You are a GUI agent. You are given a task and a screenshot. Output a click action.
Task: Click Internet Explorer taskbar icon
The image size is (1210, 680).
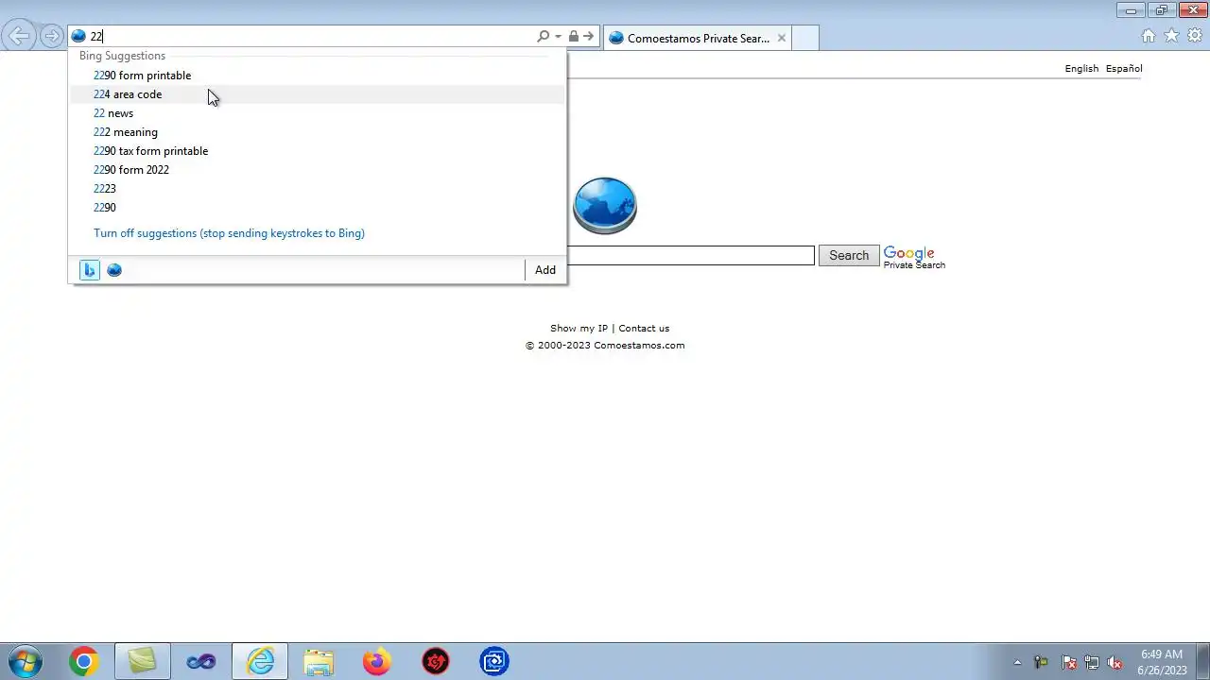click(260, 662)
